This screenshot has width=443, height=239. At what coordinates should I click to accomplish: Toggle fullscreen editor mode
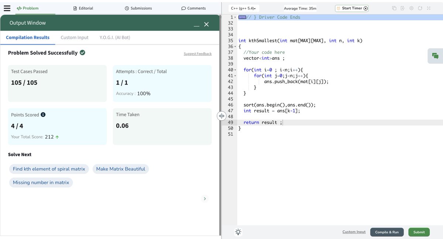pos(429,8)
